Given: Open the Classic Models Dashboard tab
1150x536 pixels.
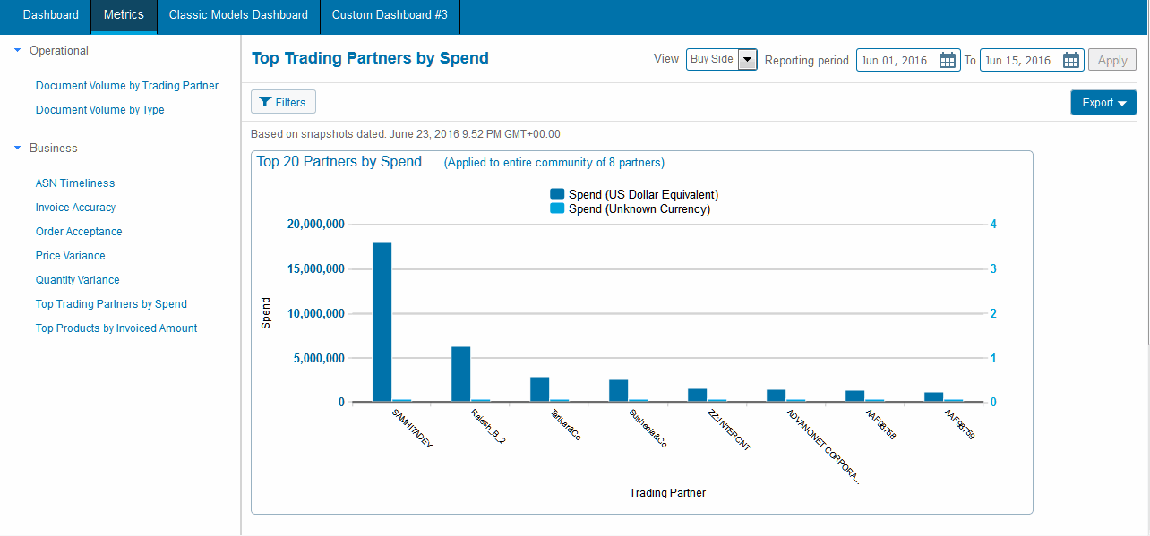Looking at the screenshot, I should (238, 15).
